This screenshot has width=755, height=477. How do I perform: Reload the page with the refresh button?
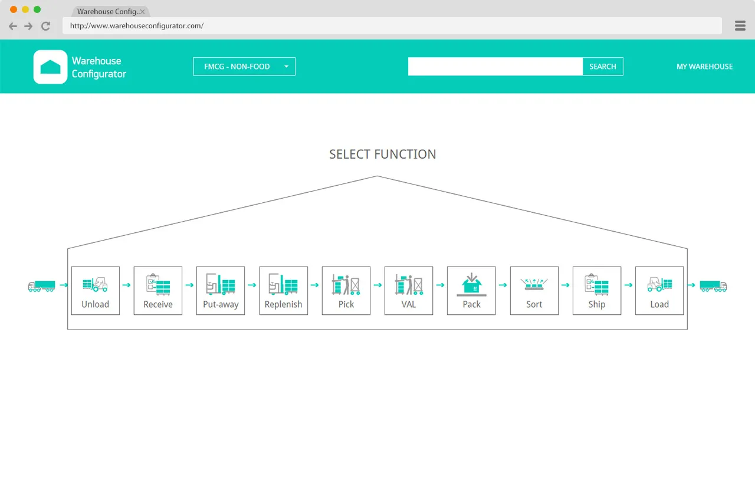click(x=45, y=26)
